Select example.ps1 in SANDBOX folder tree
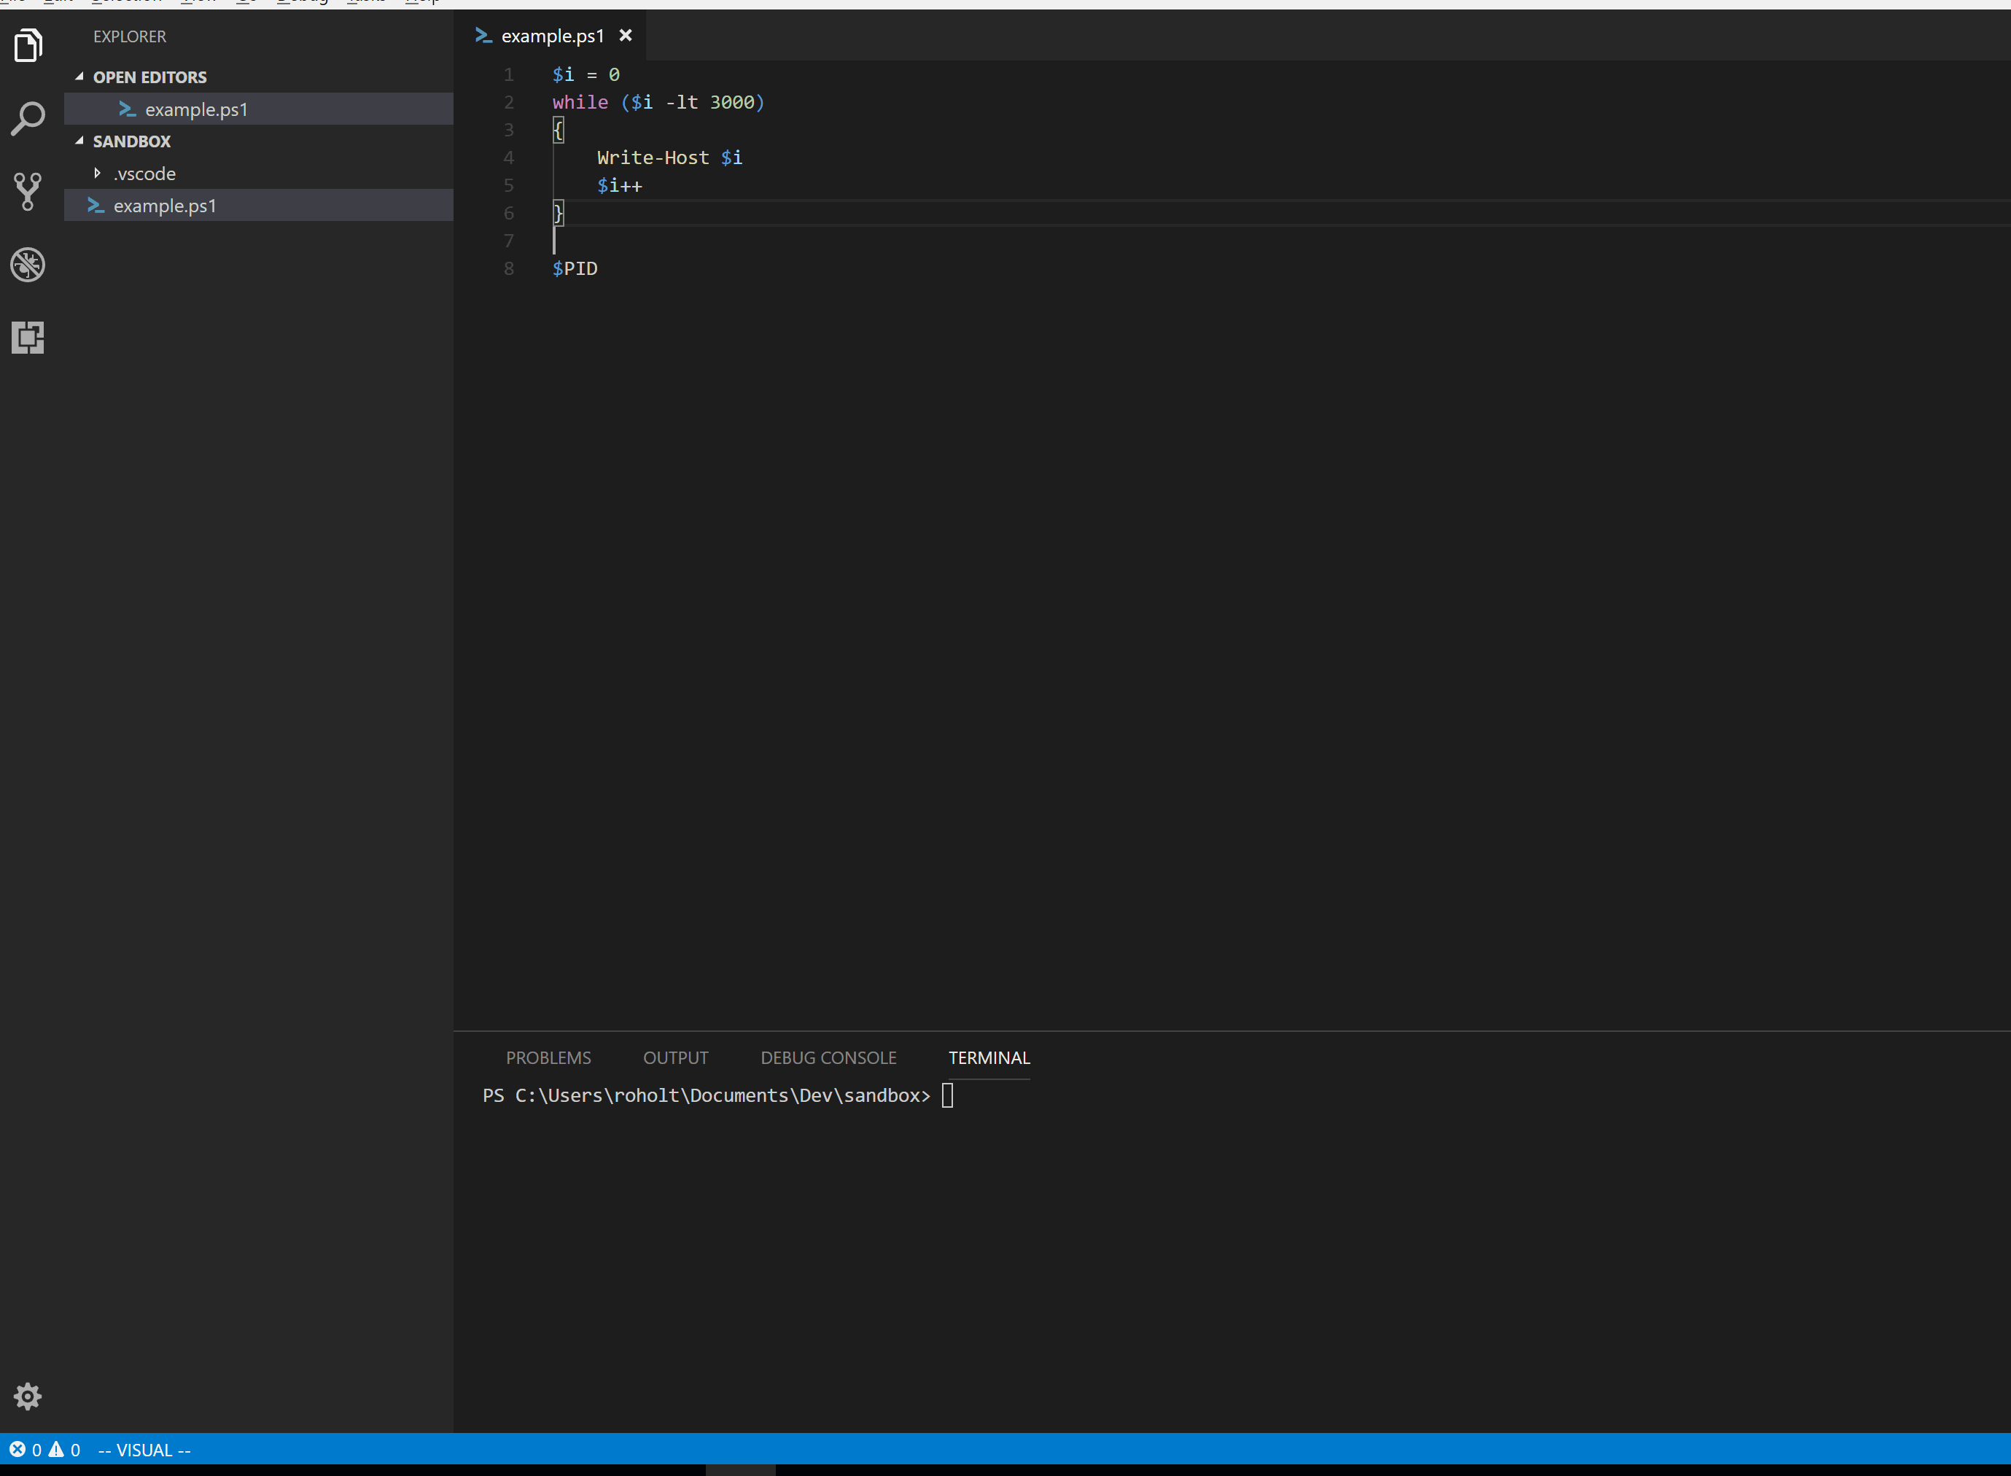This screenshot has height=1476, width=2011. click(x=164, y=206)
